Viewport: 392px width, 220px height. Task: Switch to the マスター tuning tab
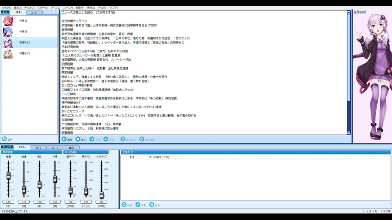point(22,147)
